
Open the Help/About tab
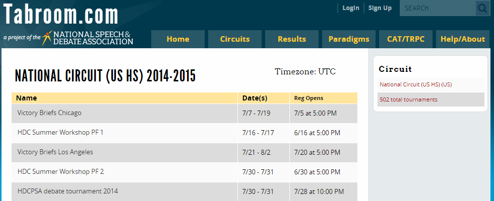(462, 39)
